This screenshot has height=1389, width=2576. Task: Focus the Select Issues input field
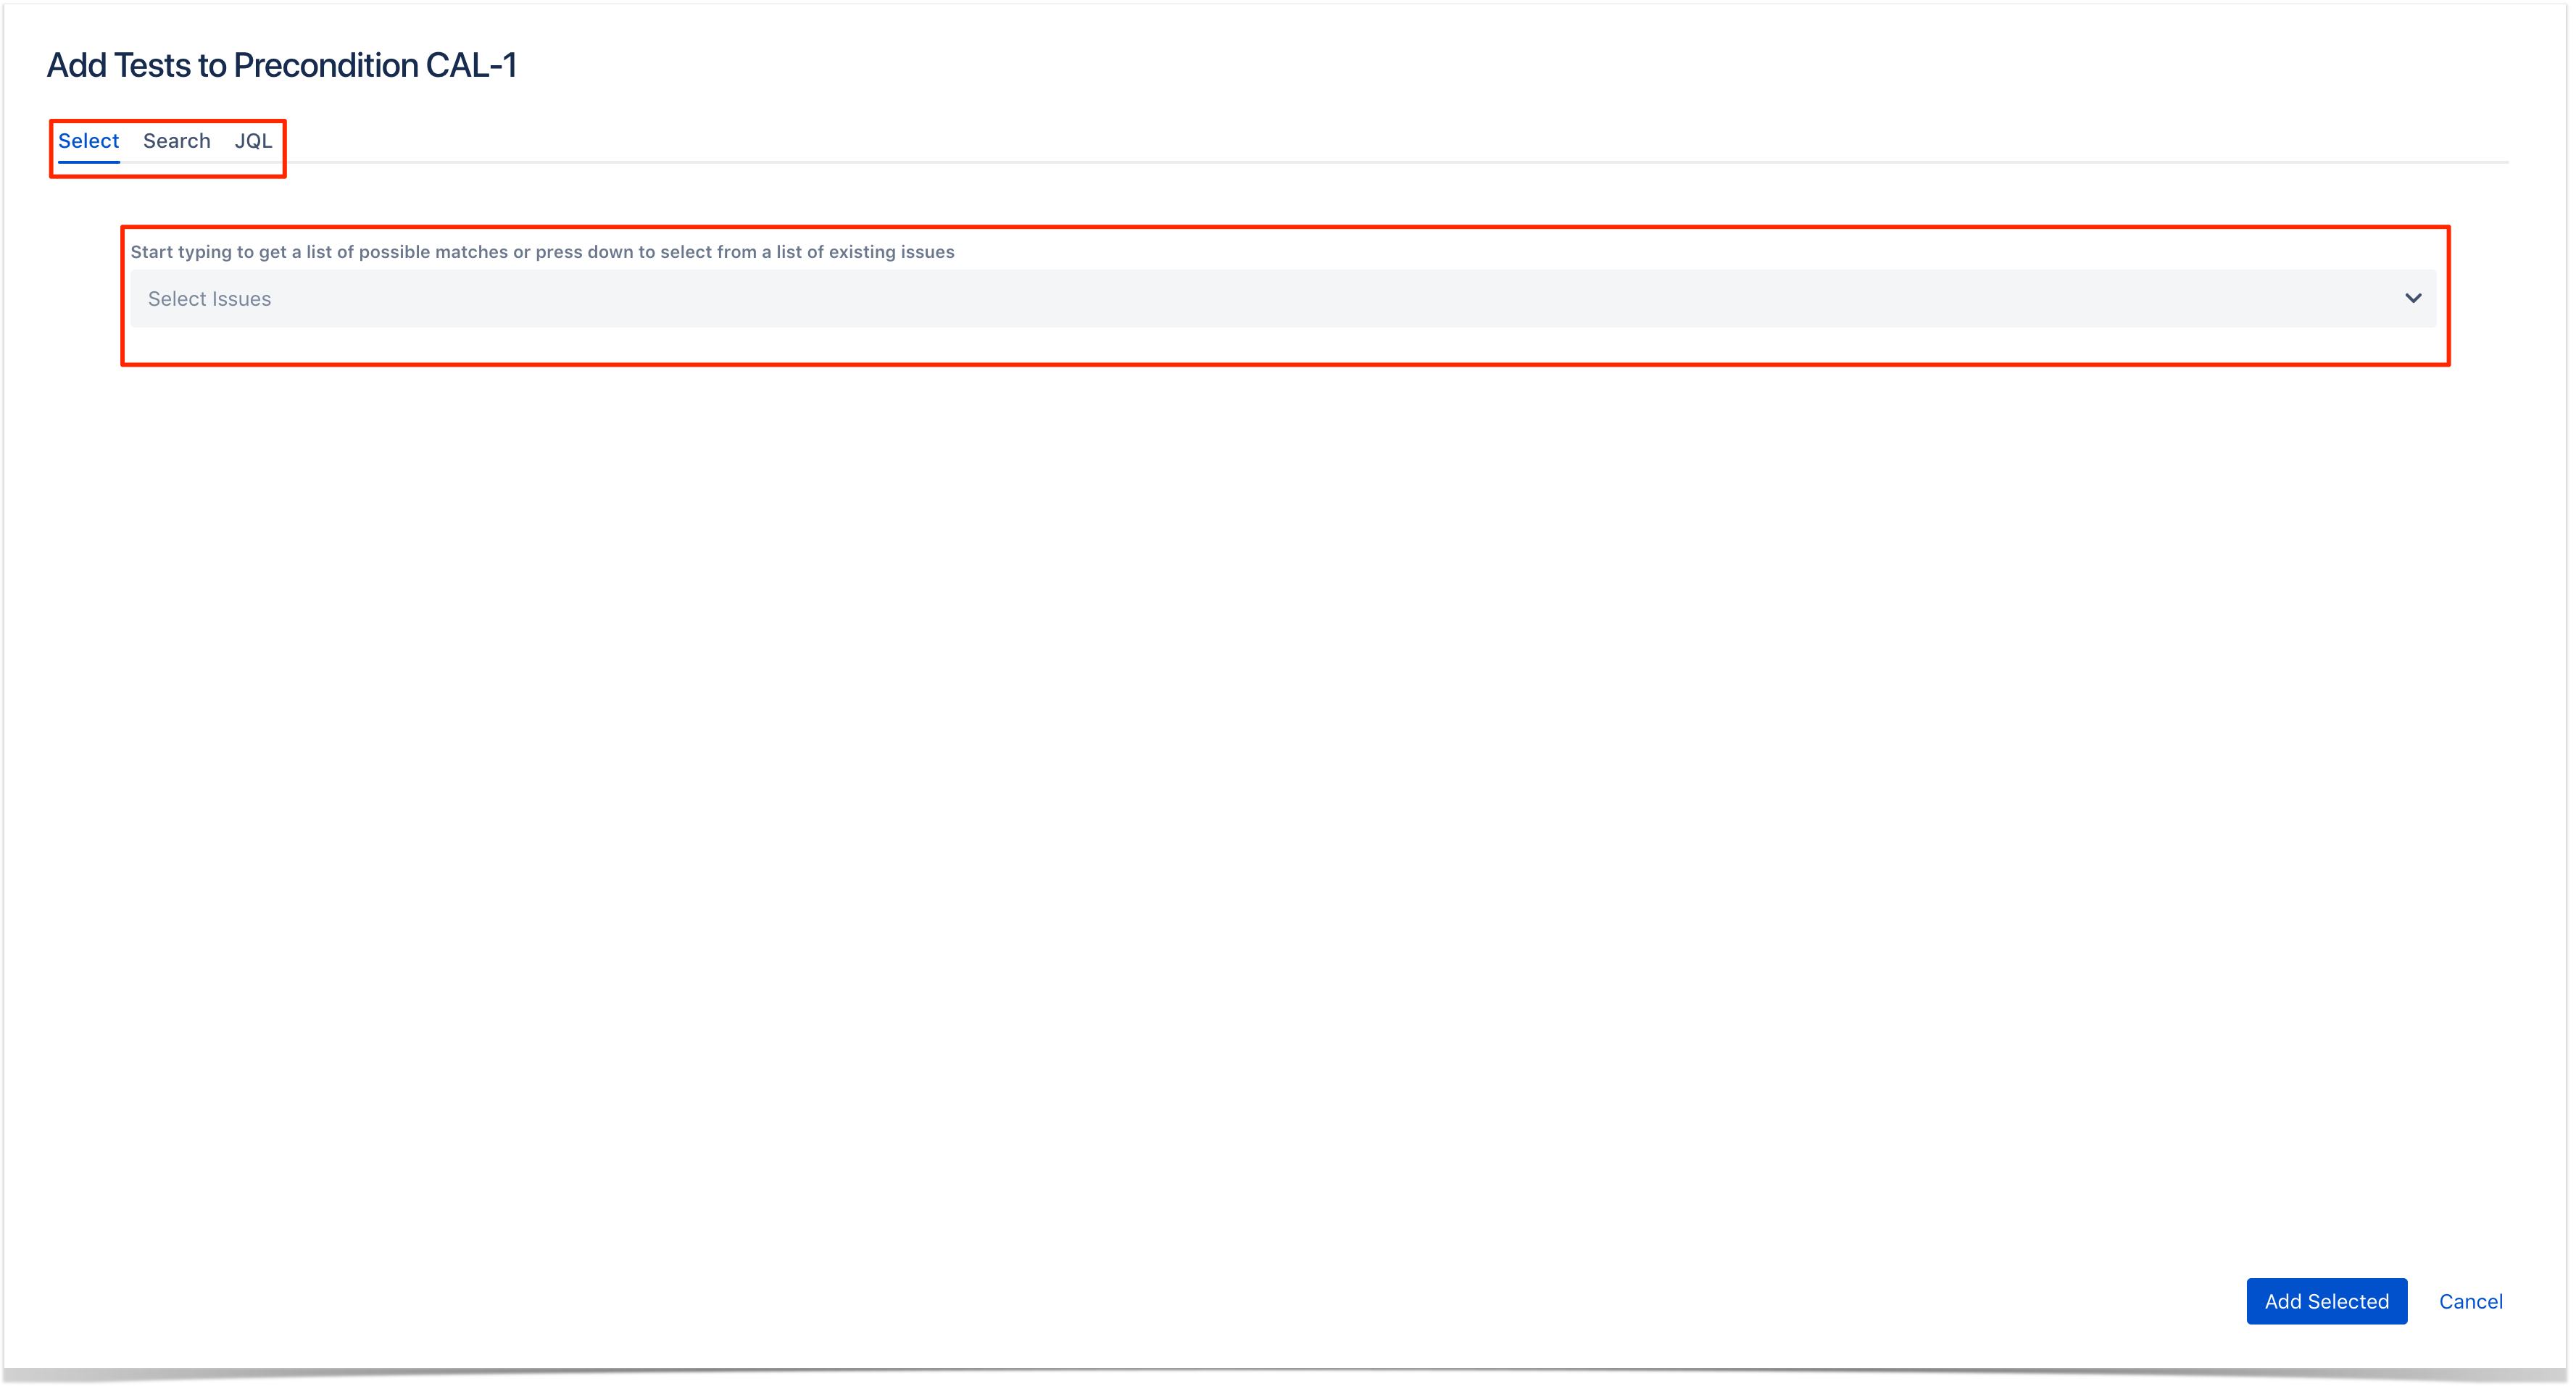pos(1283,298)
